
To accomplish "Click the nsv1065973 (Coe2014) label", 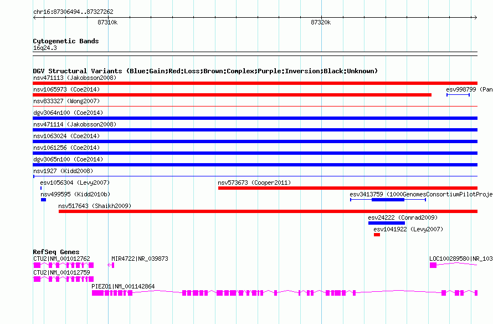I will (x=66, y=89).
